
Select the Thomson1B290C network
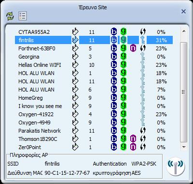coord(94,139)
